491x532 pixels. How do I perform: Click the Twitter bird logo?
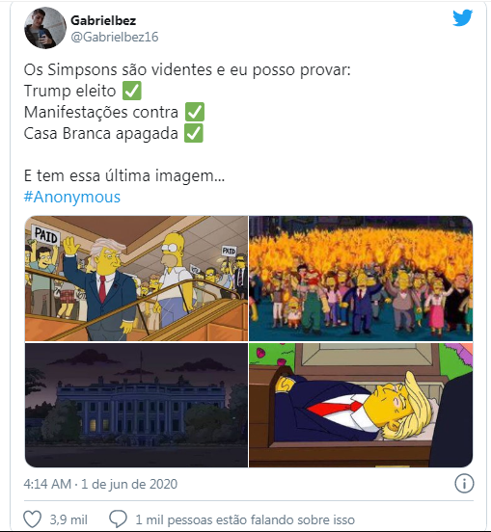click(x=462, y=17)
